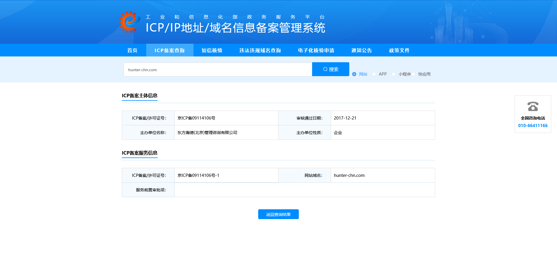
Task: Open the 电子化核验申请 menu entry
Action: click(315, 50)
